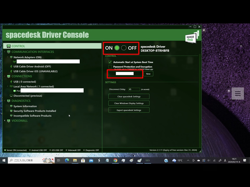Open the hamburger menu button on the desktop

point(238,94)
